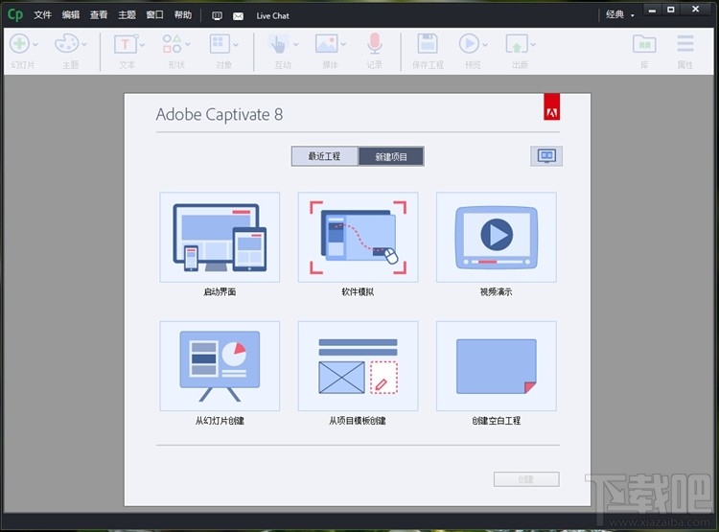Click the Interactions (互动) hand icon
This screenshot has width=719, height=532.
pos(278,44)
